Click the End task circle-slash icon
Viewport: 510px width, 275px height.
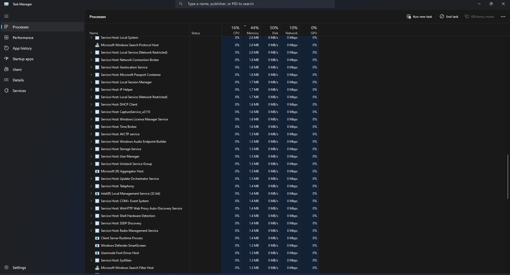coord(442,17)
